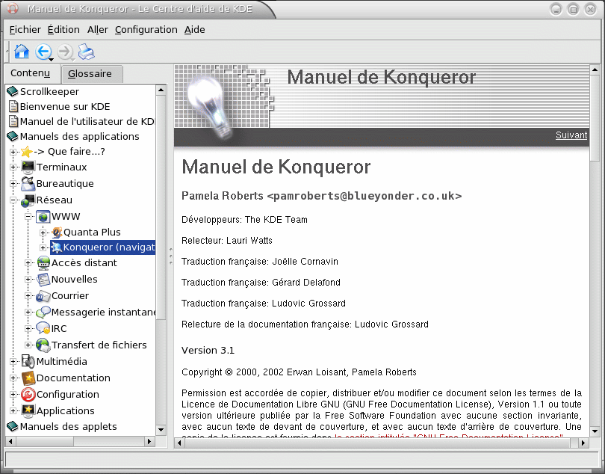Image resolution: width=605 pixels, height=474 pixels.
Task: Collapse the WWW tree node
Action: pos(28,217)
